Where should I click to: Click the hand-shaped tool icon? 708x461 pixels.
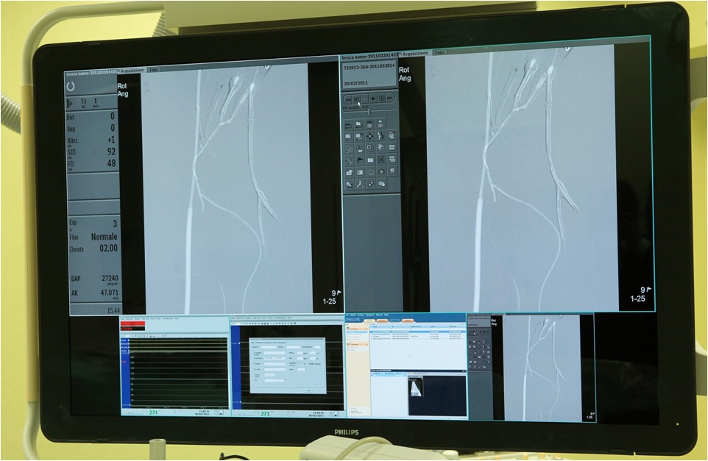pos(392,136)
